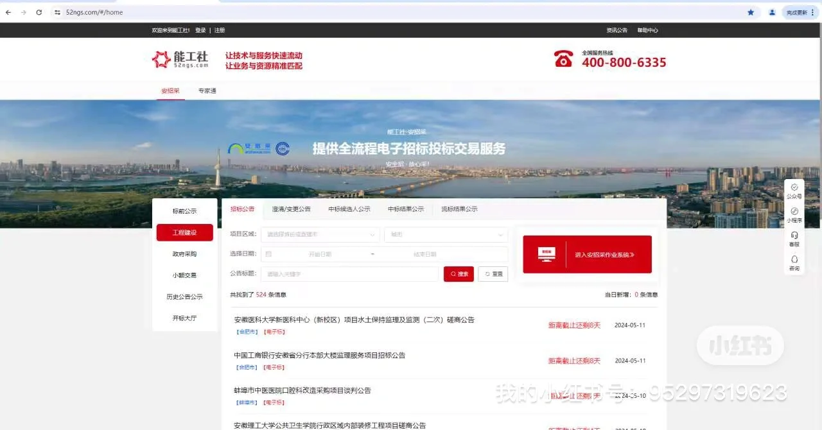This screenshot has height=430, width=822.
Task: Bookmark the page with the star icon
Action: 751,12
